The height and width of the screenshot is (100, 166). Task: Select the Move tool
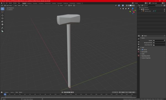[2, 15]
